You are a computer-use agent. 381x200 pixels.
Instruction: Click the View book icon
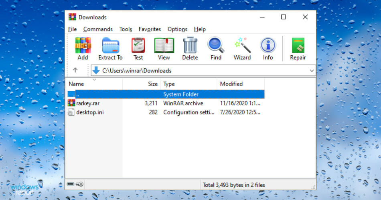click(x=164, y=45)
